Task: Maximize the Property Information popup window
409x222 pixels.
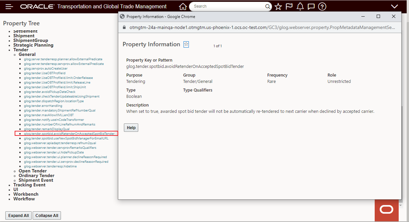Action: pyautogui.click(x=378, y=16)
